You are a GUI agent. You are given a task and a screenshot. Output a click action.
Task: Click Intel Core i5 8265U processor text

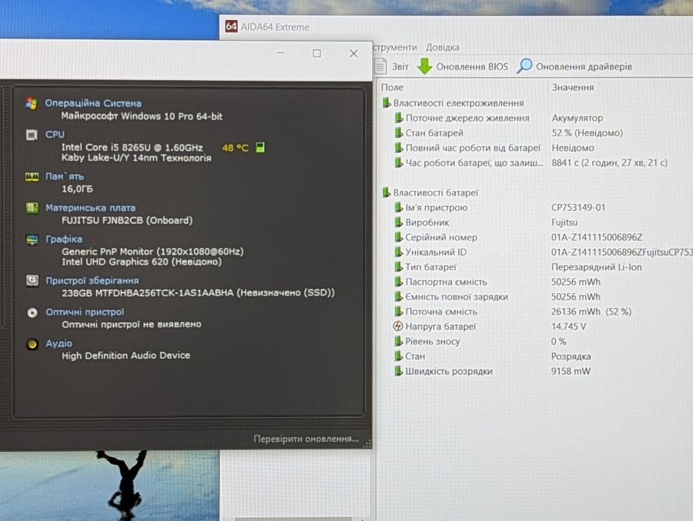pos(132,147)
